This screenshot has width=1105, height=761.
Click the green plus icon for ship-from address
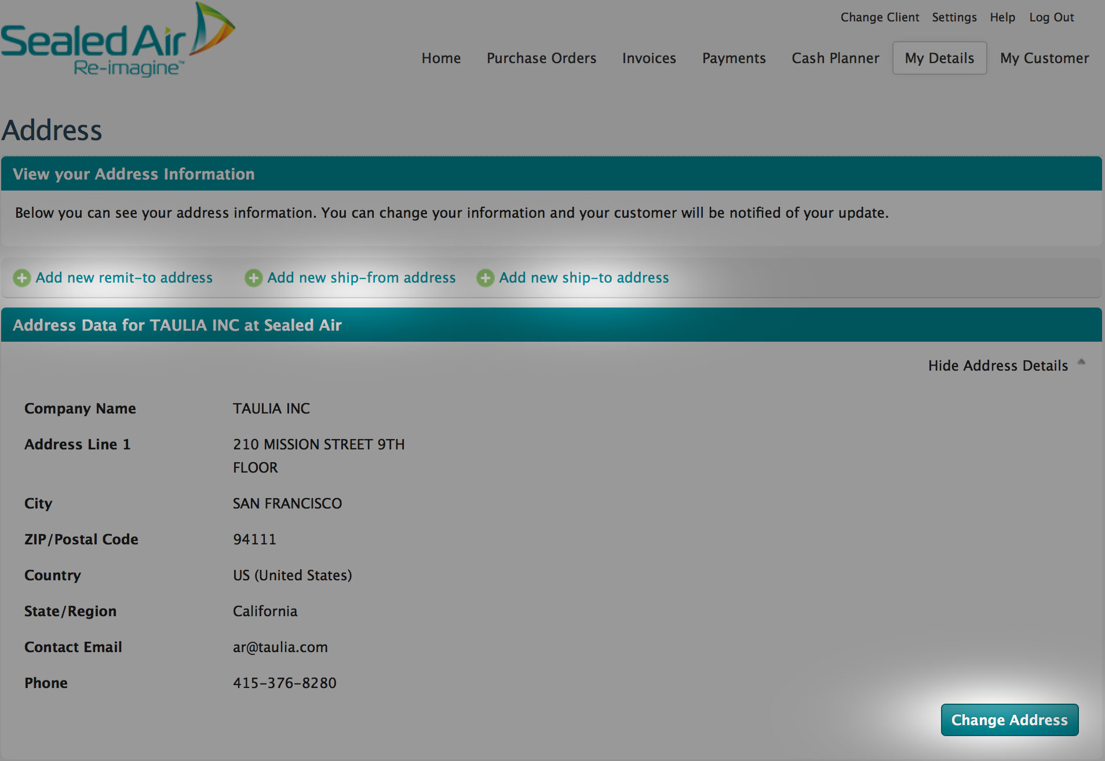click(x=253, y=278)
